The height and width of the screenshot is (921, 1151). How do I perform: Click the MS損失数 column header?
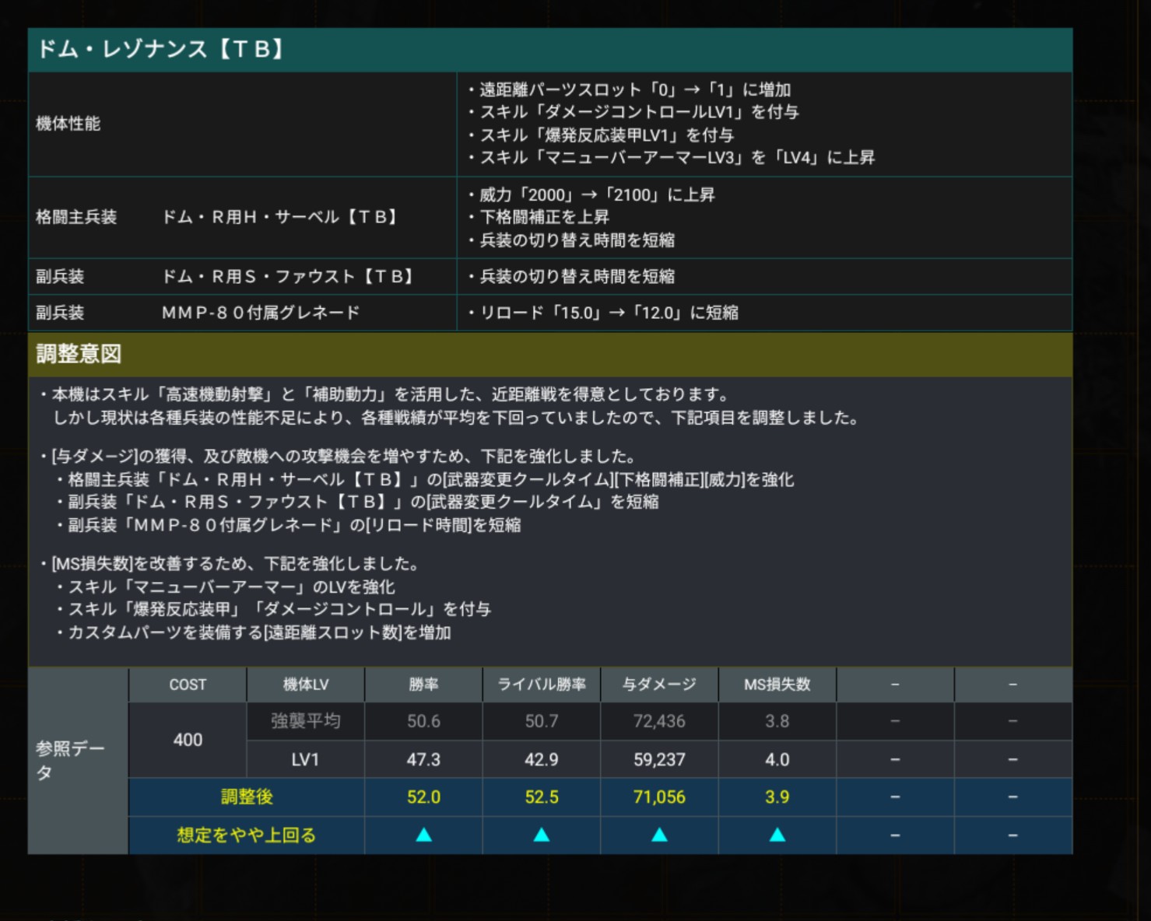click(x=777, y=685)
